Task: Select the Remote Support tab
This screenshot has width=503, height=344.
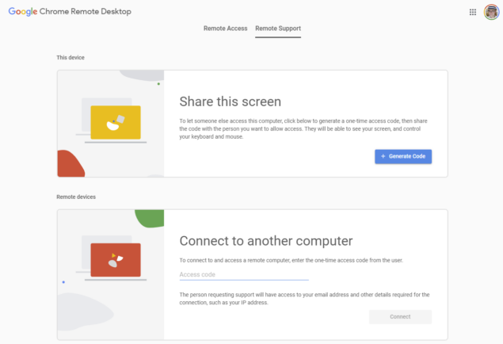Action: click(278, 29)
